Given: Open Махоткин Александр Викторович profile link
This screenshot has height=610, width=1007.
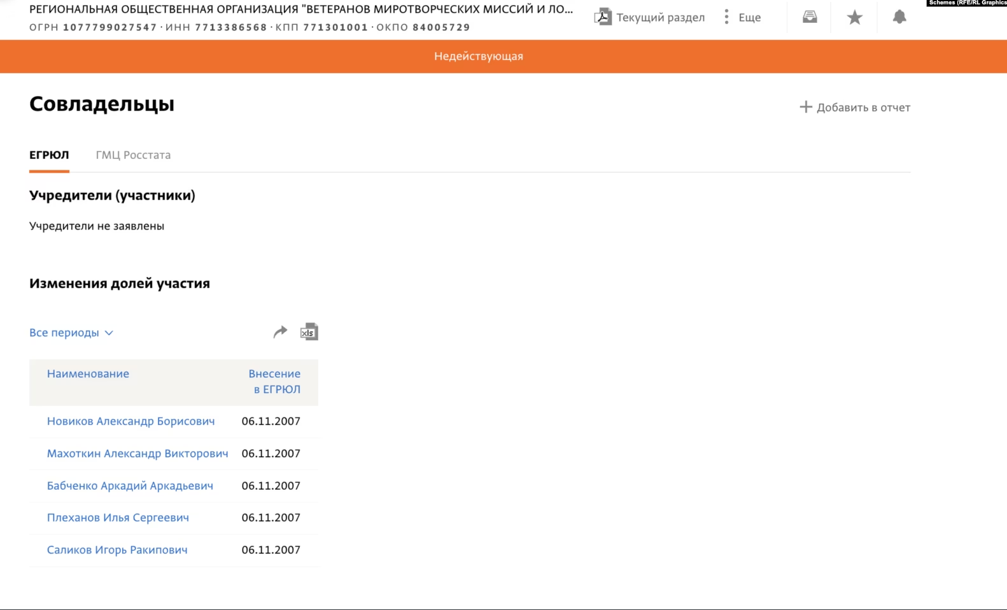Looking at the screenshot, I should [137, 454].
